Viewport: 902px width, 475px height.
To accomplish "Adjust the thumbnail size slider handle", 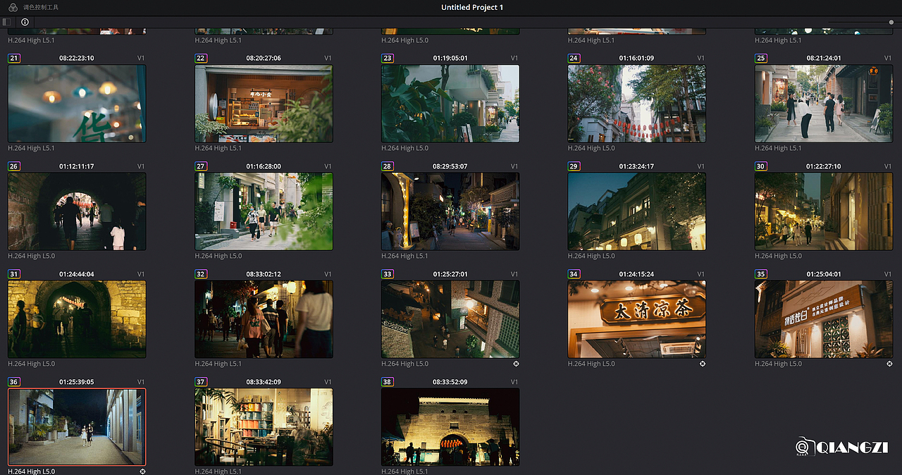I will click(891, 22).
